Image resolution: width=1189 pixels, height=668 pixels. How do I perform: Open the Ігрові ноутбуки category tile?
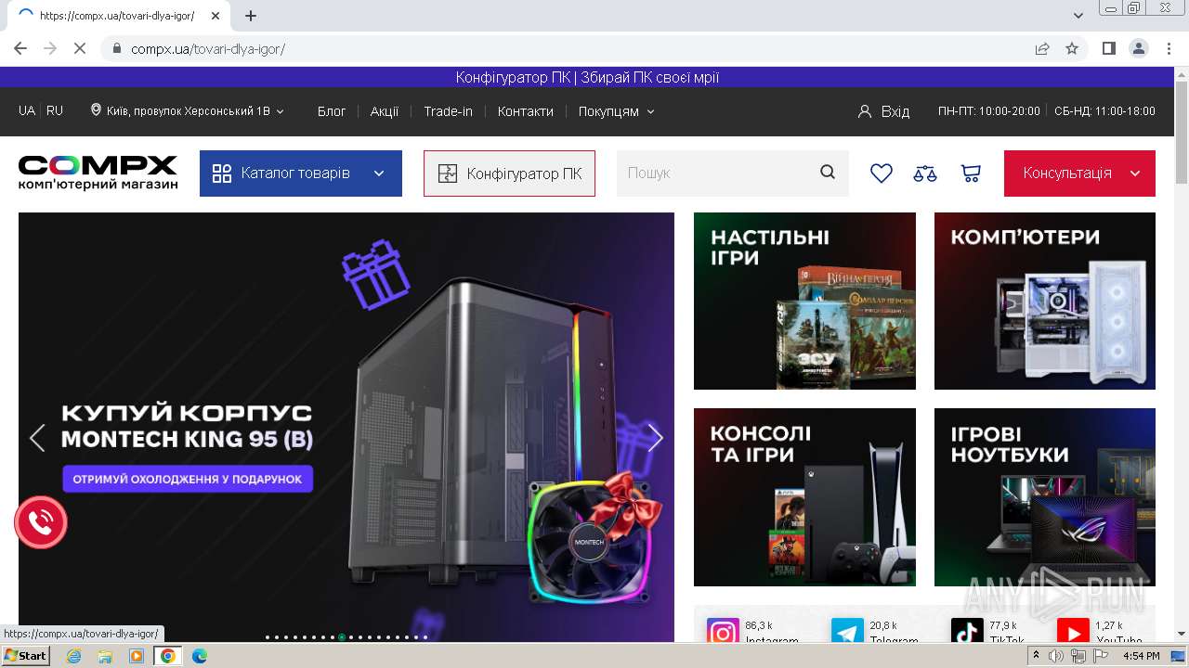1045,497
